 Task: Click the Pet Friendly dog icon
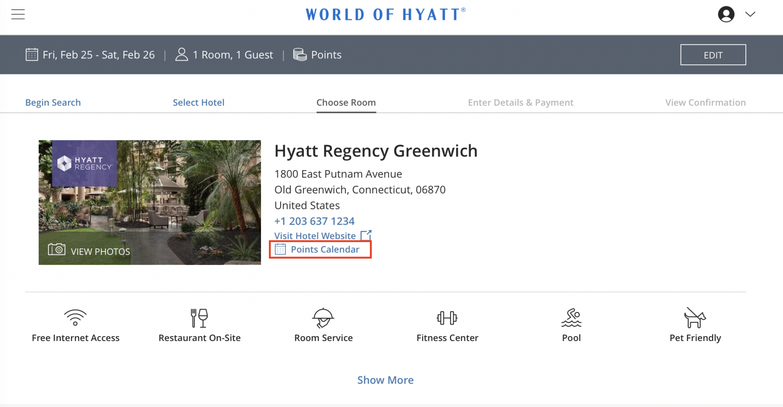pyautogui.click(x=695, y=318)
